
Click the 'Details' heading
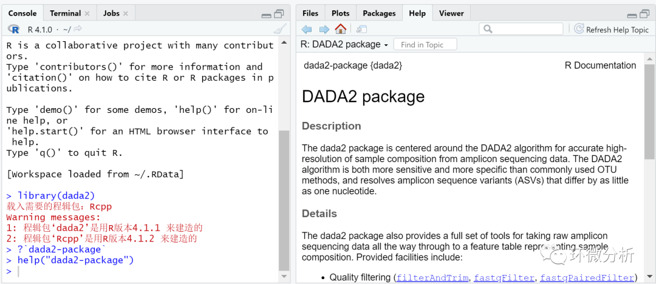[x=319, y=214]
